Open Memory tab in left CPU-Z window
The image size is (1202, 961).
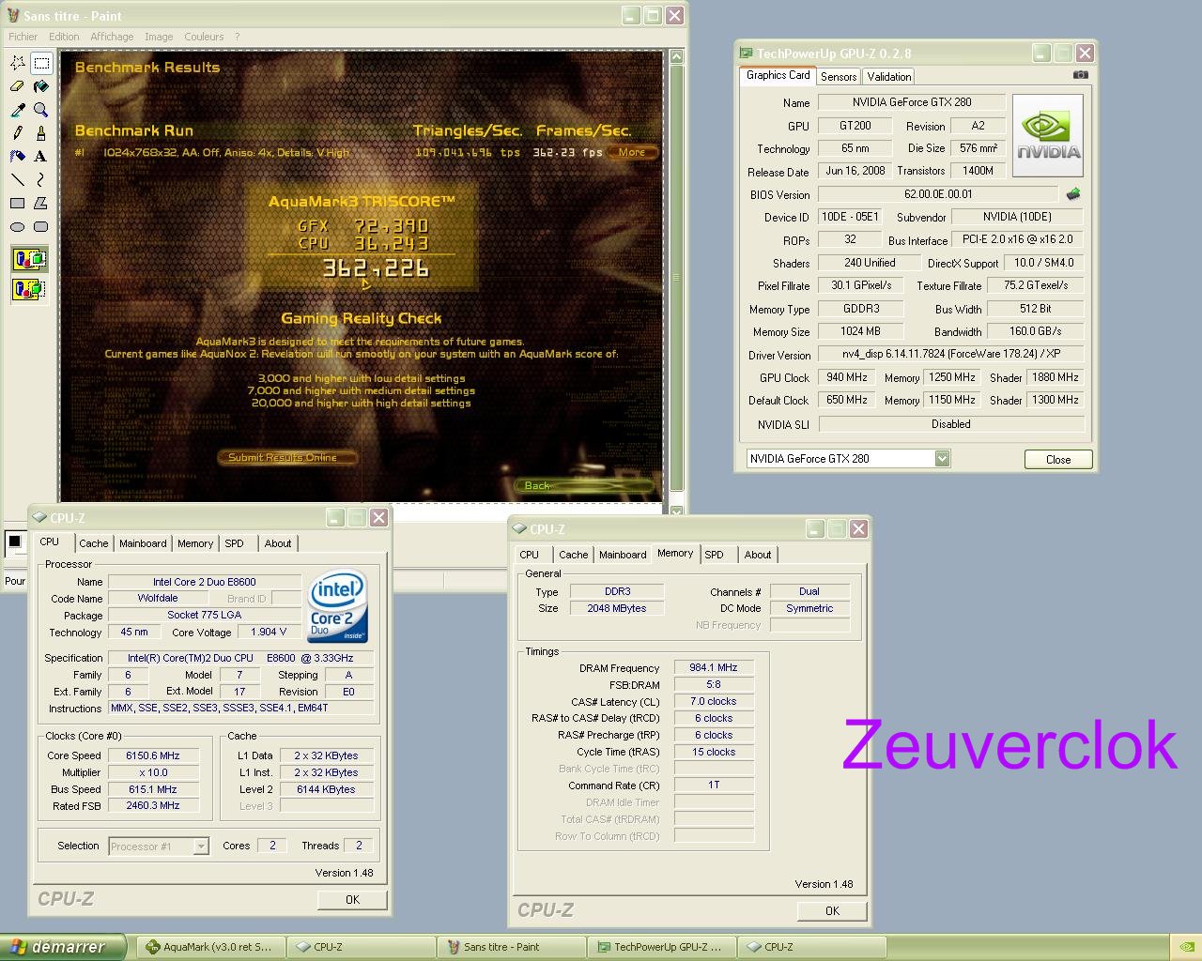(x=195, y=543)
